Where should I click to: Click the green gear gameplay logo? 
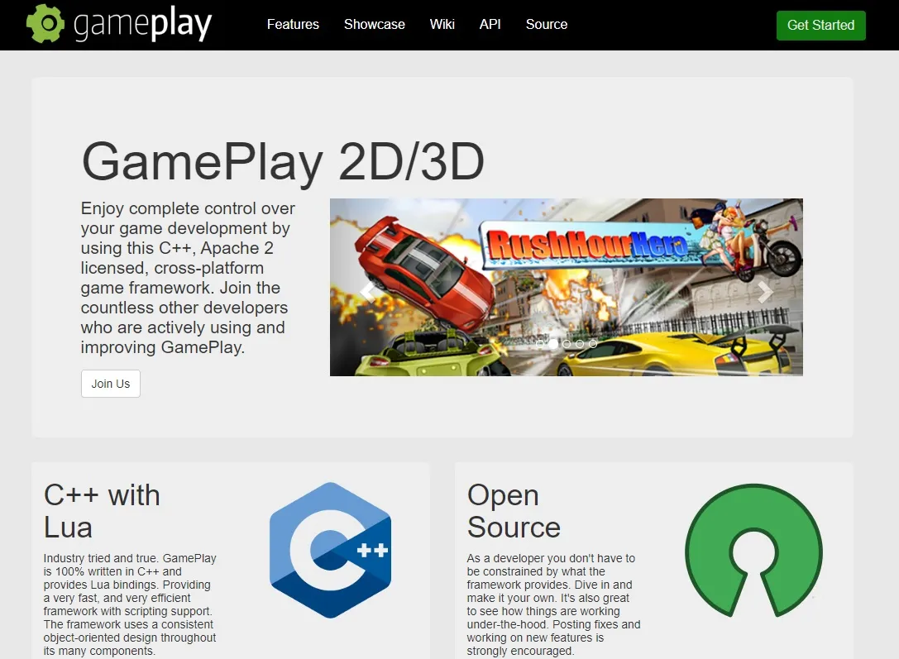point(45,23)
